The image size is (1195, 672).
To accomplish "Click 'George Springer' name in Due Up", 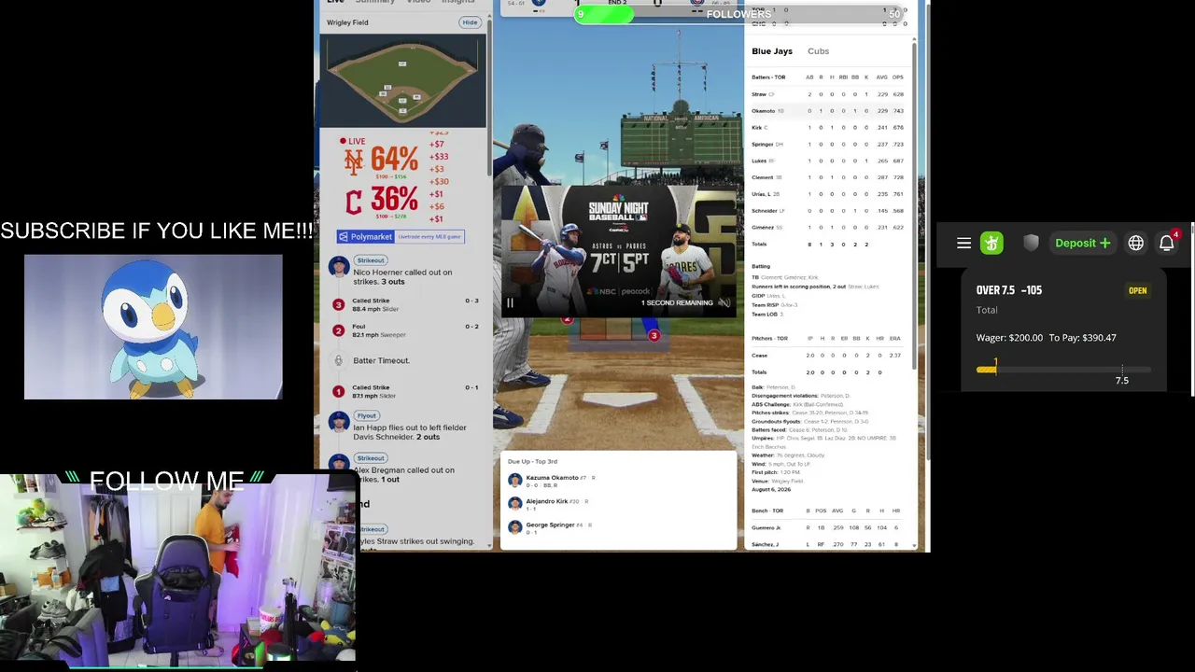I will (550, 525).
